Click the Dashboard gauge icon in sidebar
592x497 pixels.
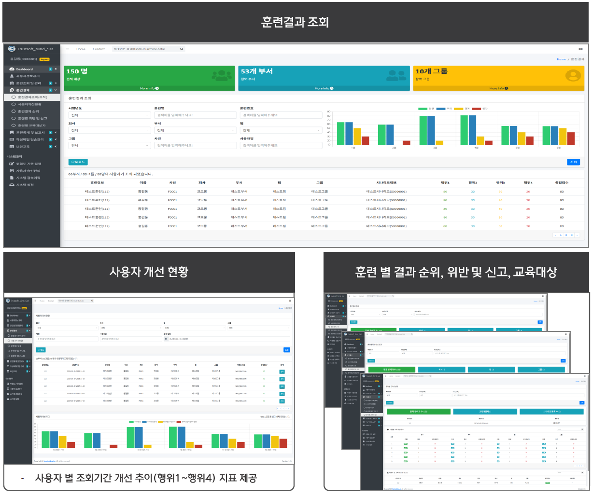click(x=12, y=69)
